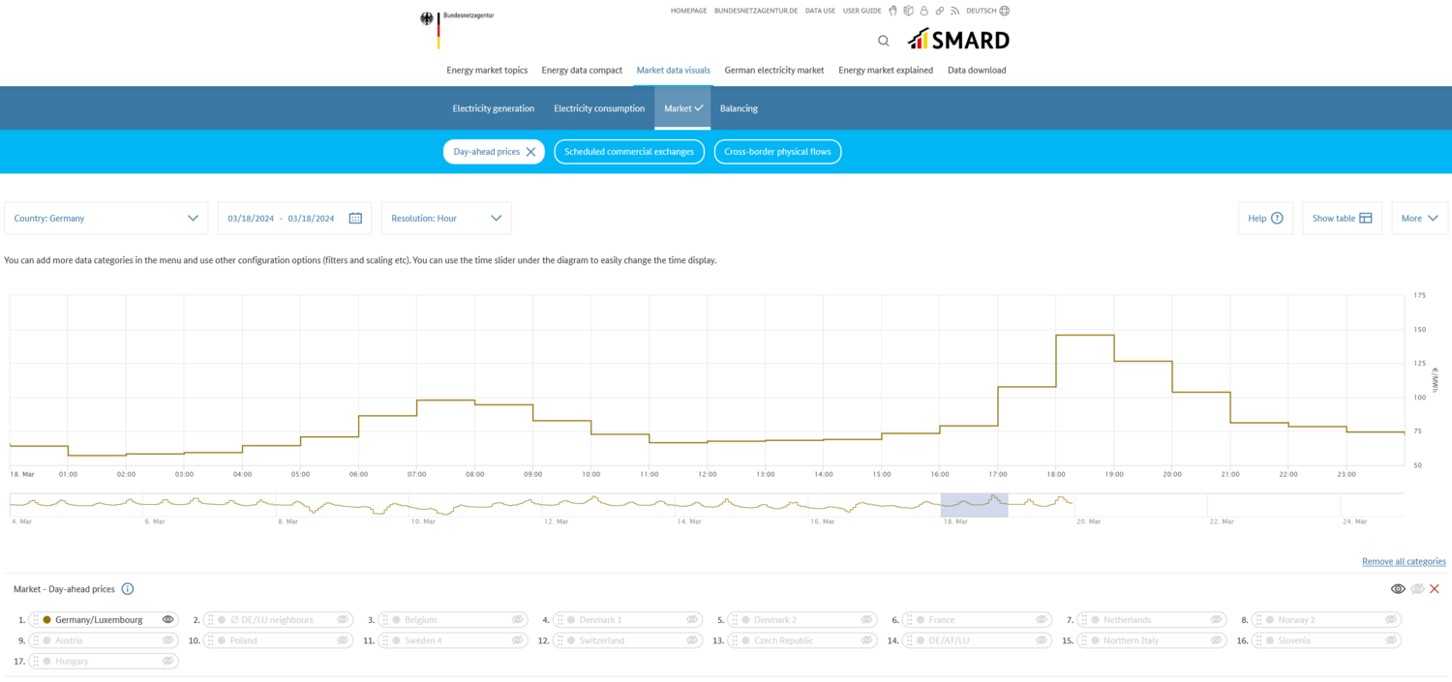Viewport: 1452px width, 682px height.
Task: Open the USER GUIDE link
Action: tap(862, 11)
